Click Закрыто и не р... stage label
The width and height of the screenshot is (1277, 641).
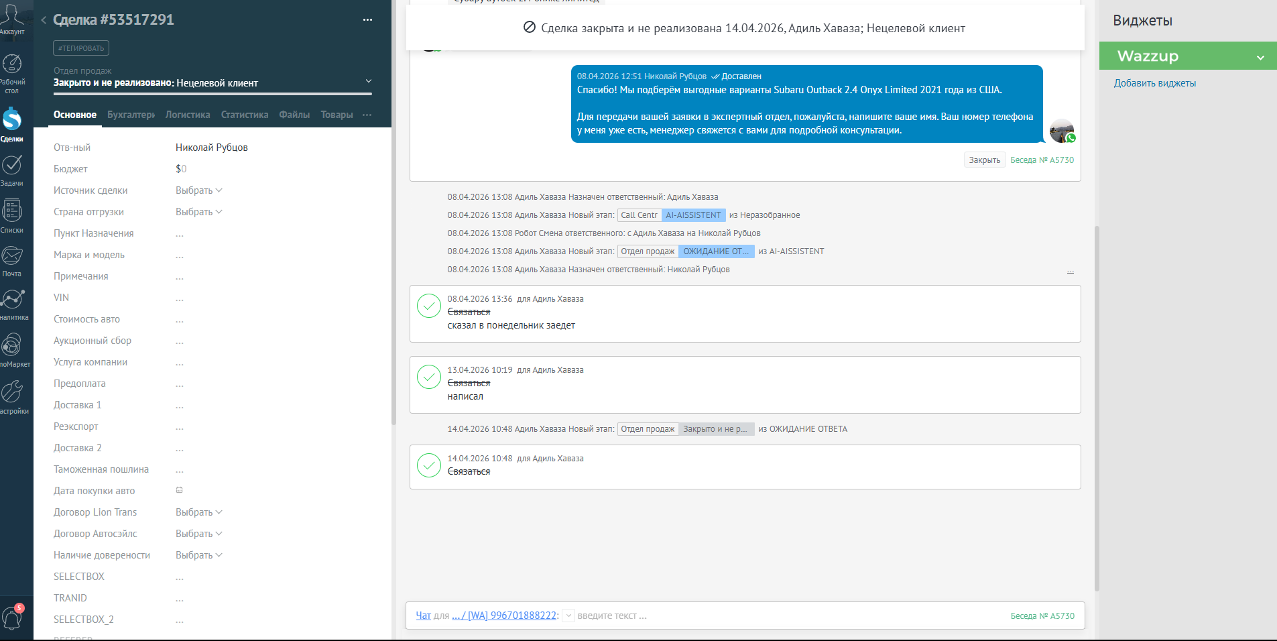pyautogui.click(x=716, y=429)
